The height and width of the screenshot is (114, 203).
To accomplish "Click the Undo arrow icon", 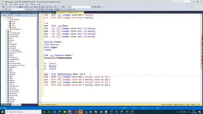I will pos(55,7).
